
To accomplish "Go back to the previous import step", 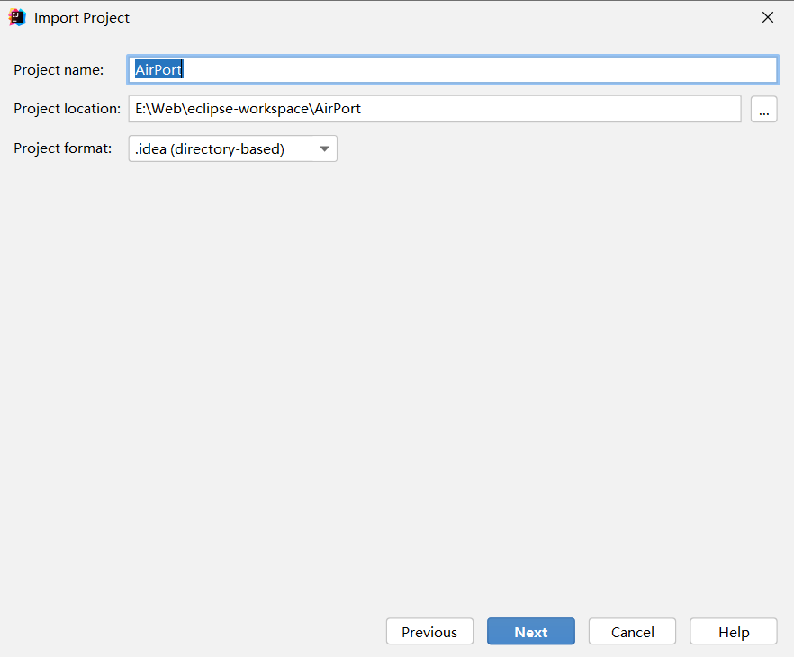I will point(429,631).
